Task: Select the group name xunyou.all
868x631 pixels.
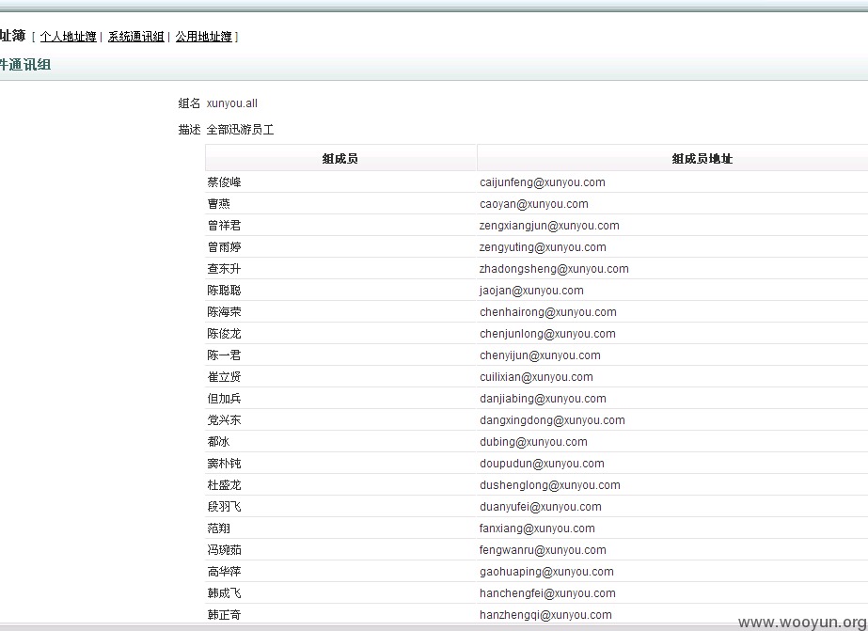Action: tap(232, 103)
